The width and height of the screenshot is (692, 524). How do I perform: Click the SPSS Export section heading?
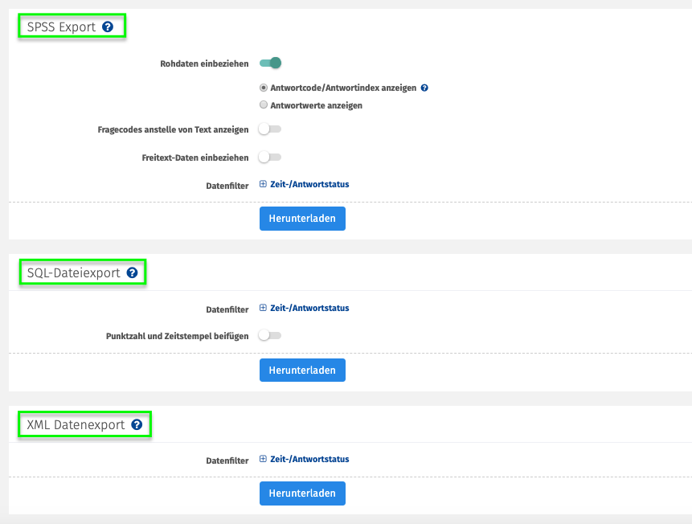tap(61, 27)
